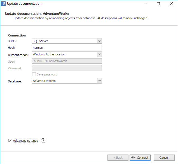Click into the Host field containing hermes

click(67, 48)
